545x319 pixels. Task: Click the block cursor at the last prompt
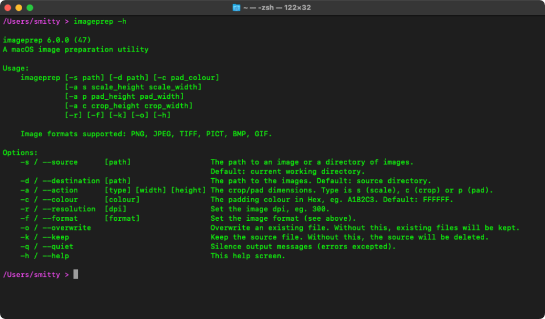tap(76, 274)
